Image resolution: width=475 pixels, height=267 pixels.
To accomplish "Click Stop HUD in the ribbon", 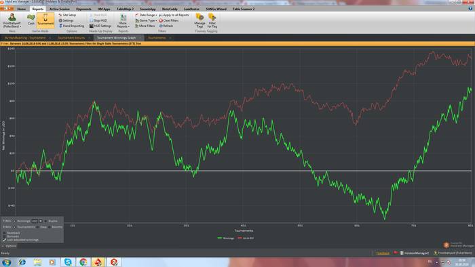I will pyautogui.click(x=98, y=20).
